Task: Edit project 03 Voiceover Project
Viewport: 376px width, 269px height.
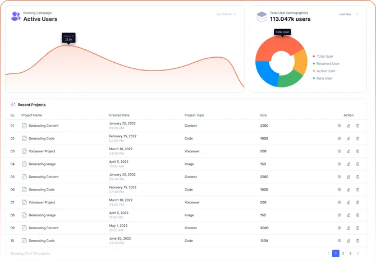Action: click(x=349, y=151)
